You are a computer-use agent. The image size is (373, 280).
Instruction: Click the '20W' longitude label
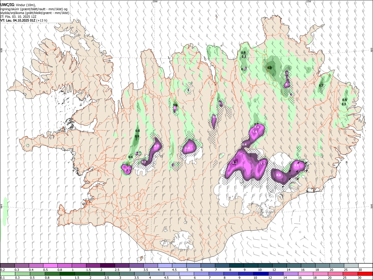pos(155,1)
